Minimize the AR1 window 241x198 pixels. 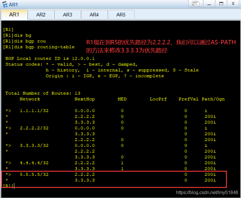tap(209, 3)
